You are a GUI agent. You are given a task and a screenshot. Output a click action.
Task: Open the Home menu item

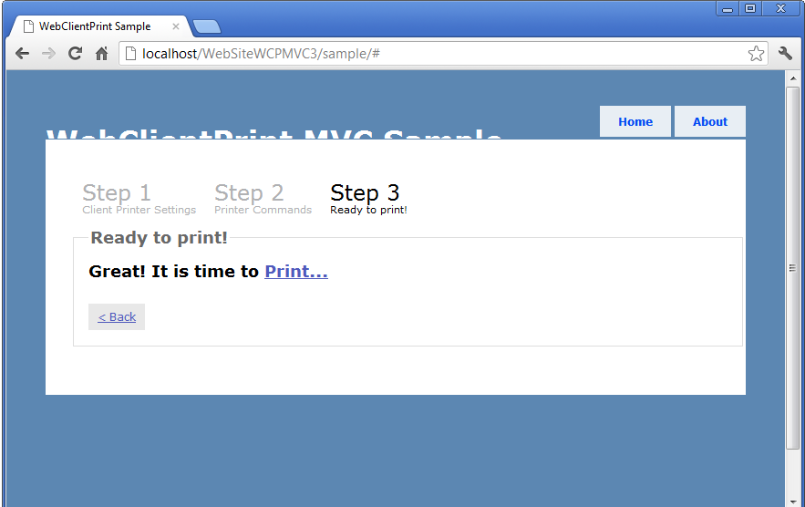click(635, 122)
